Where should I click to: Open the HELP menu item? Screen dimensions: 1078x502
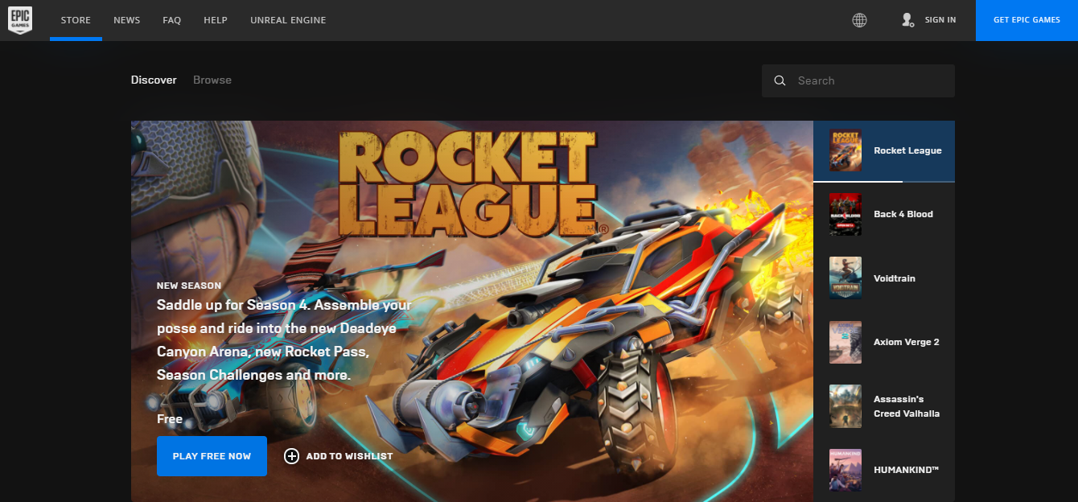216,20
